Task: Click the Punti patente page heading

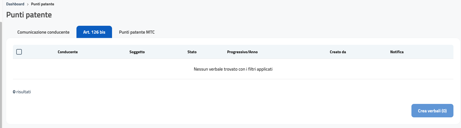Action: coord(29,15)
